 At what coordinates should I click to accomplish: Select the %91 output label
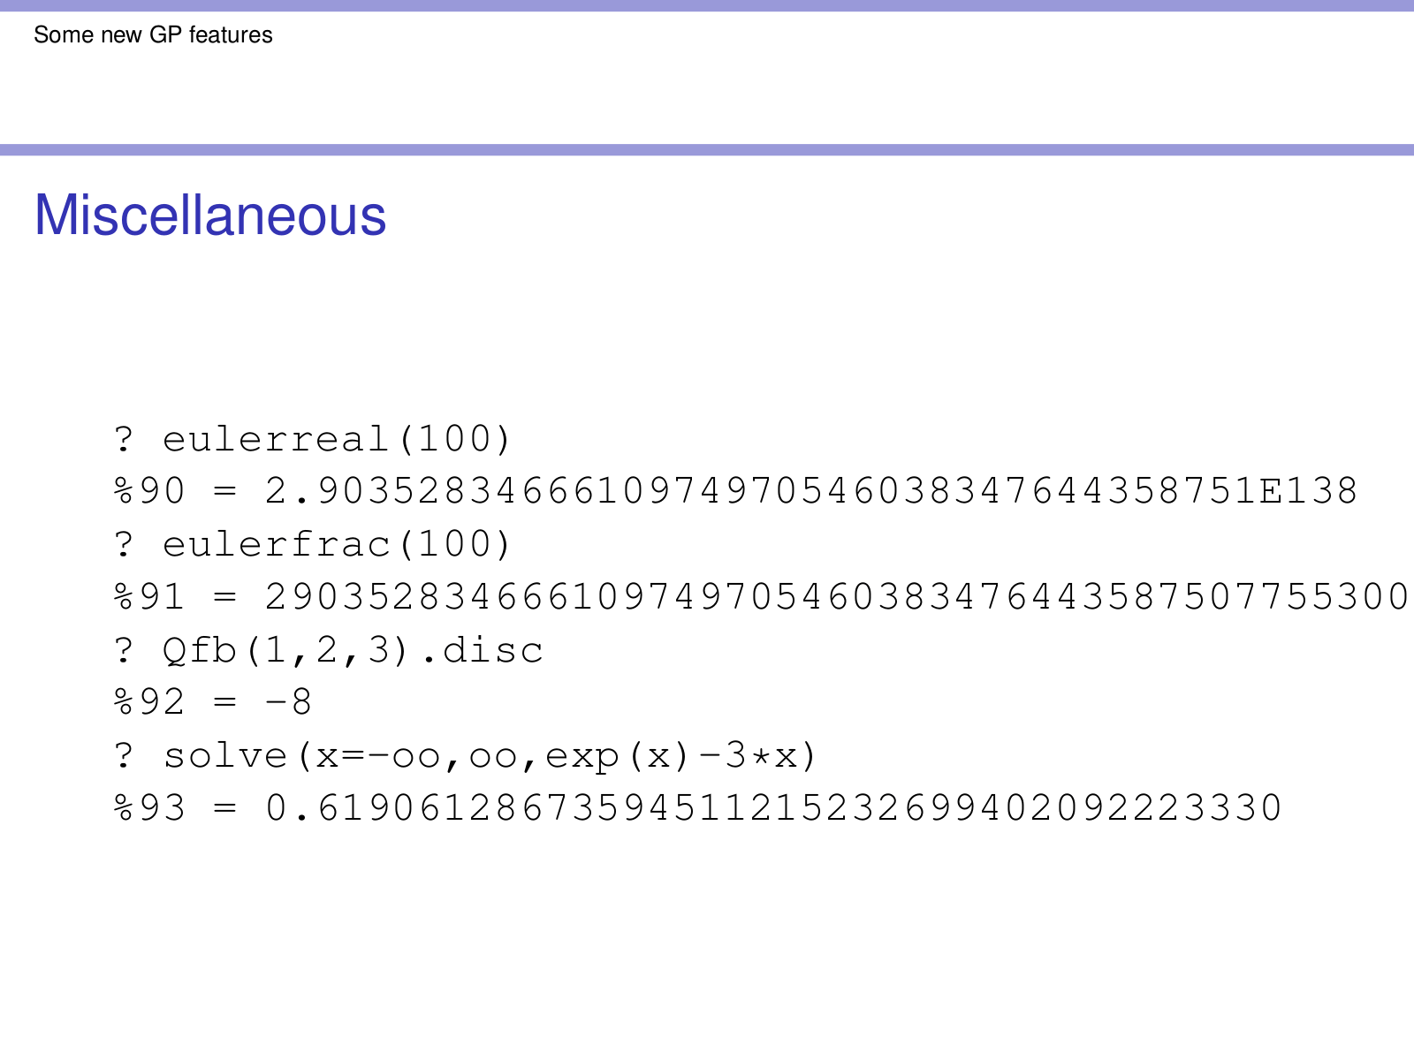pyautogui.click(x=149, y=597)
